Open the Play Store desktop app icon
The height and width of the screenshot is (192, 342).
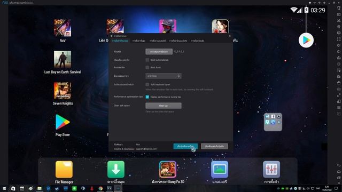tap(63, 122)
